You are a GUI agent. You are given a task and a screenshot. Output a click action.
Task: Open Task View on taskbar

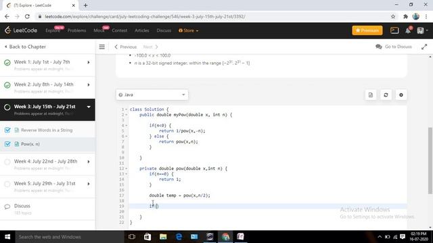[132, 237]
